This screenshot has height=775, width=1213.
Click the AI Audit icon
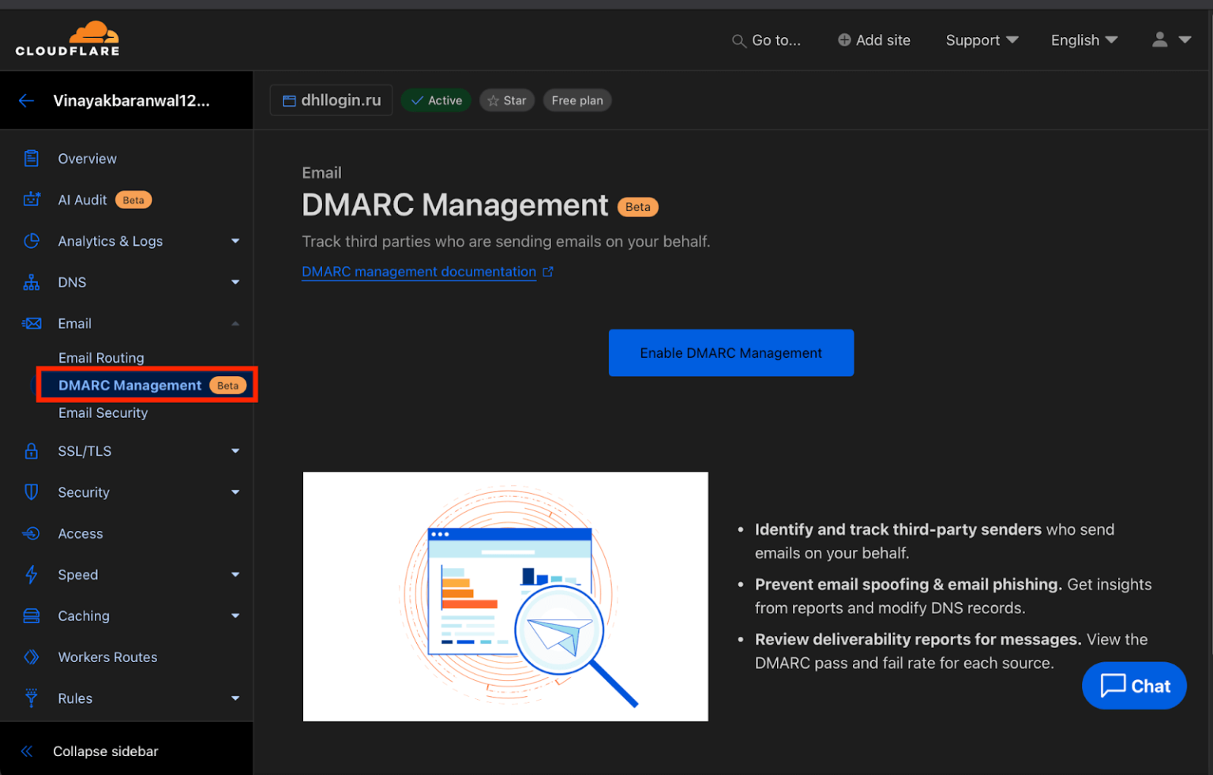[31, 199]
